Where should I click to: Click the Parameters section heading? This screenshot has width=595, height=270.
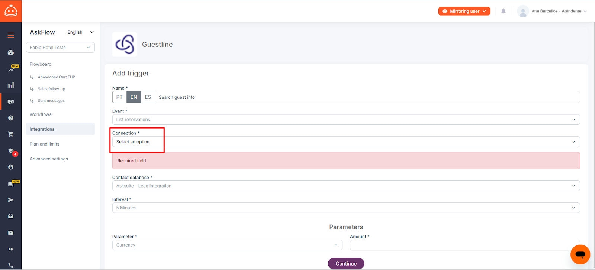click(346, 227)
